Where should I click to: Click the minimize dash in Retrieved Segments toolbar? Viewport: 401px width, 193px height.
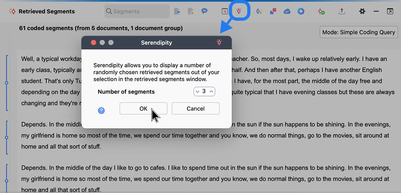(376, 11)
